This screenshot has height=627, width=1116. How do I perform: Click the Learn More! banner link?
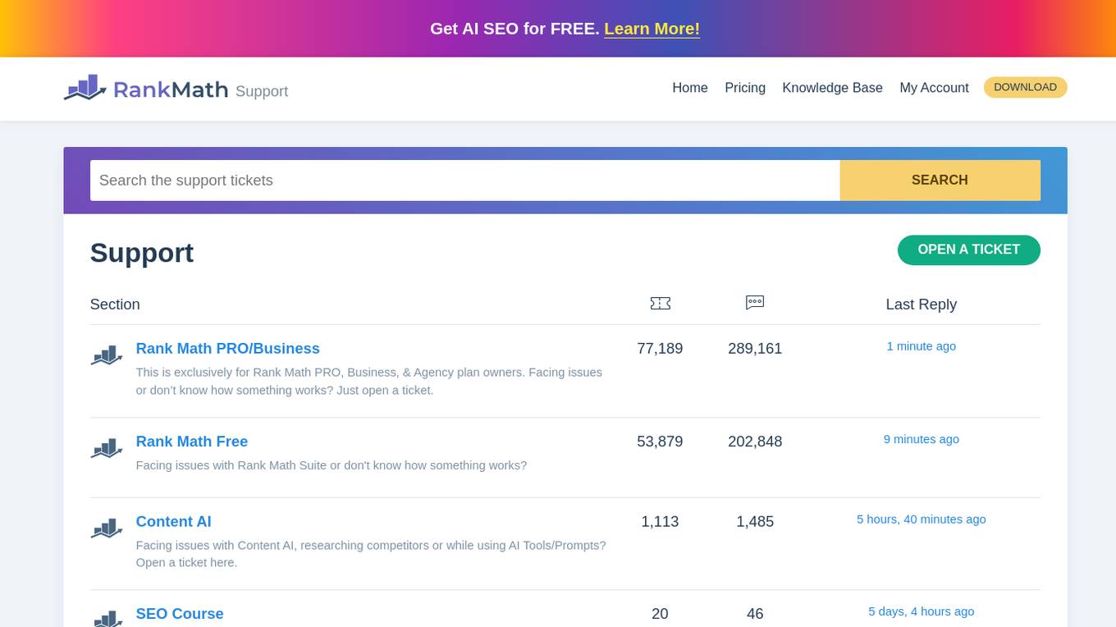pyautogui.click(x=652, y=29)
